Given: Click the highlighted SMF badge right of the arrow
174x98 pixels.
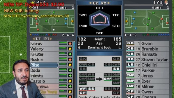Looking at the screenshot, I should (x=108, y=79).
